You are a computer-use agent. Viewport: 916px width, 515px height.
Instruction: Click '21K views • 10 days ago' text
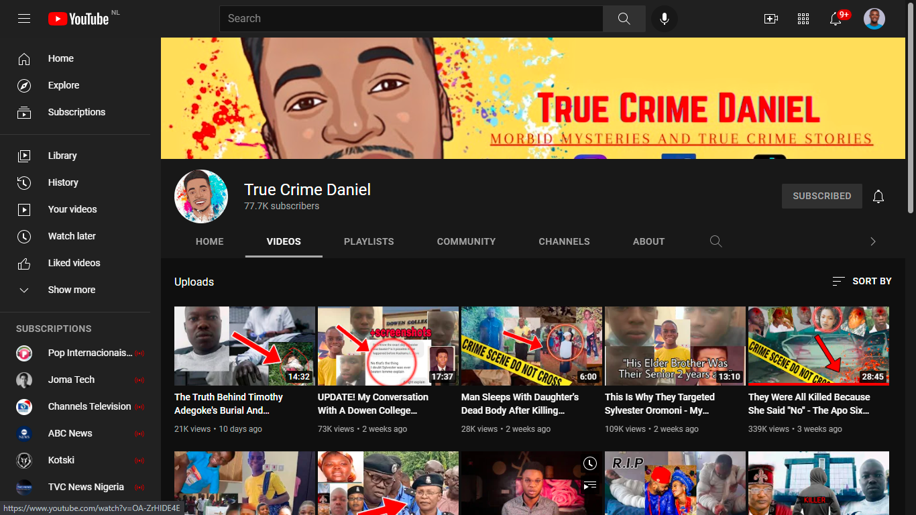tap(218, 428)
